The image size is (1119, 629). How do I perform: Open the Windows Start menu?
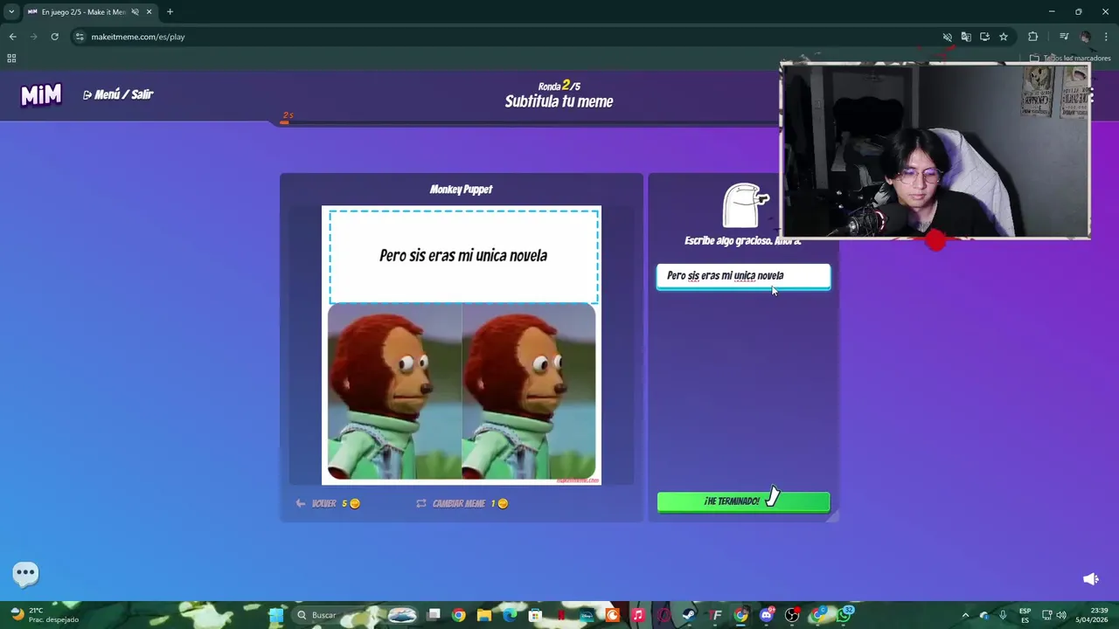pyautogui.click(x=276, y=615)
